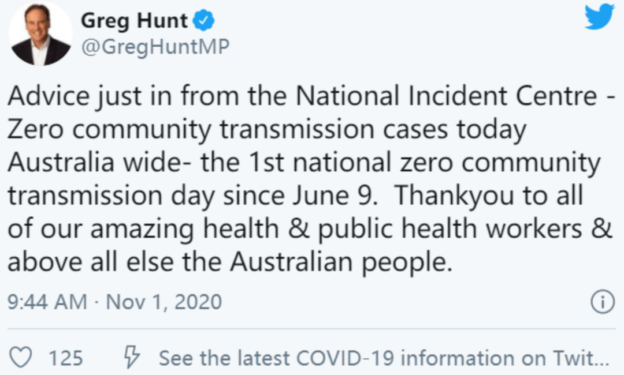This screenshot has height=375, width=624.
Task: Open See the latest COVID-19 information link
Action: point(384,358)
